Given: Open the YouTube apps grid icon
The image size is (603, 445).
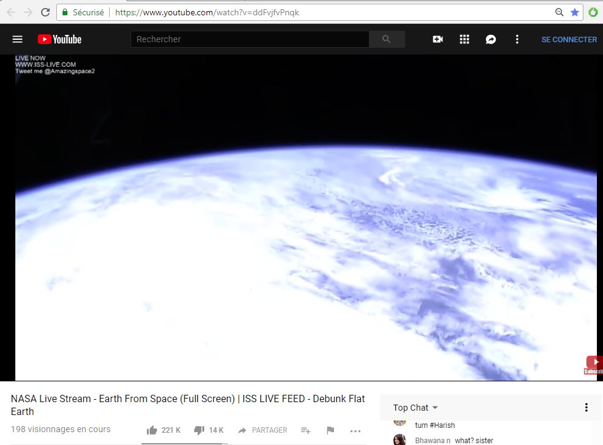Looking at the screenshot, I should [x=464, y=39].
